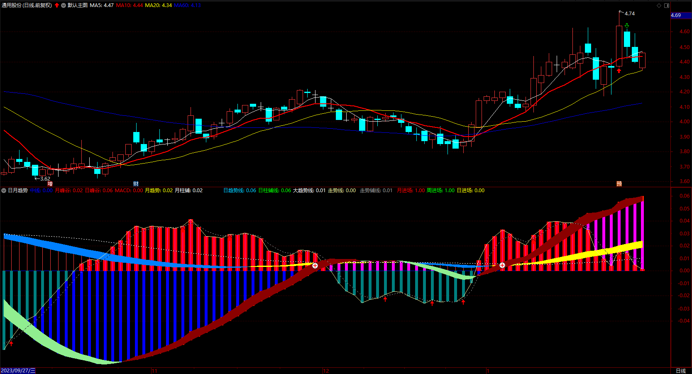Screen dimensions: 692x374
Task: Click the MA10: 4.44 moving average label
Action: 130,5
